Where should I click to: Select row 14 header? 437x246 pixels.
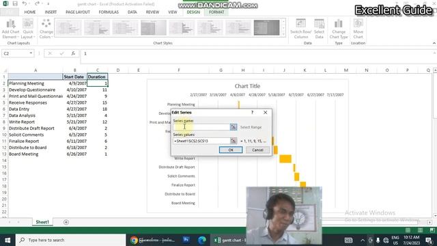tap(4, 161)
